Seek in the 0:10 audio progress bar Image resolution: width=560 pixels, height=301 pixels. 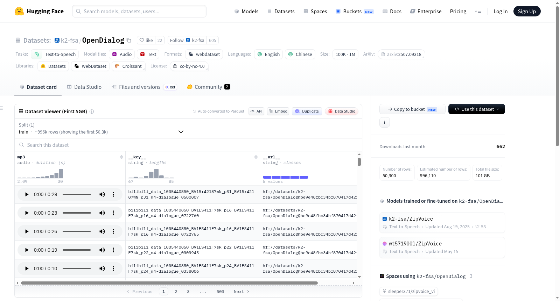(77, 268)
